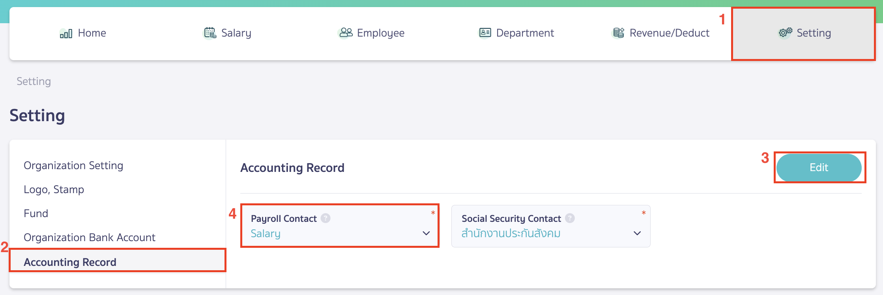Select Accounting Record in the sidebar
883x295 pixels.
point(70,262)
